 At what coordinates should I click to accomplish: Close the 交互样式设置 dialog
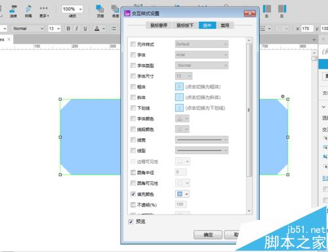click(249, 14)
